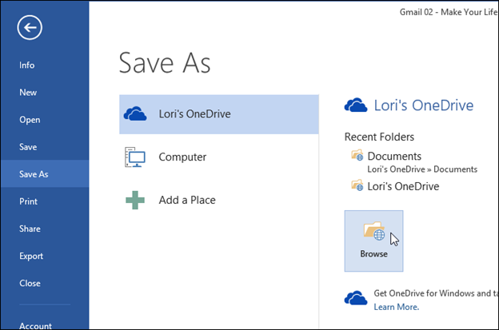Choose Computer as save location
Image resolution: width=499 pixels, height=330 pixels.
point(219,157)
